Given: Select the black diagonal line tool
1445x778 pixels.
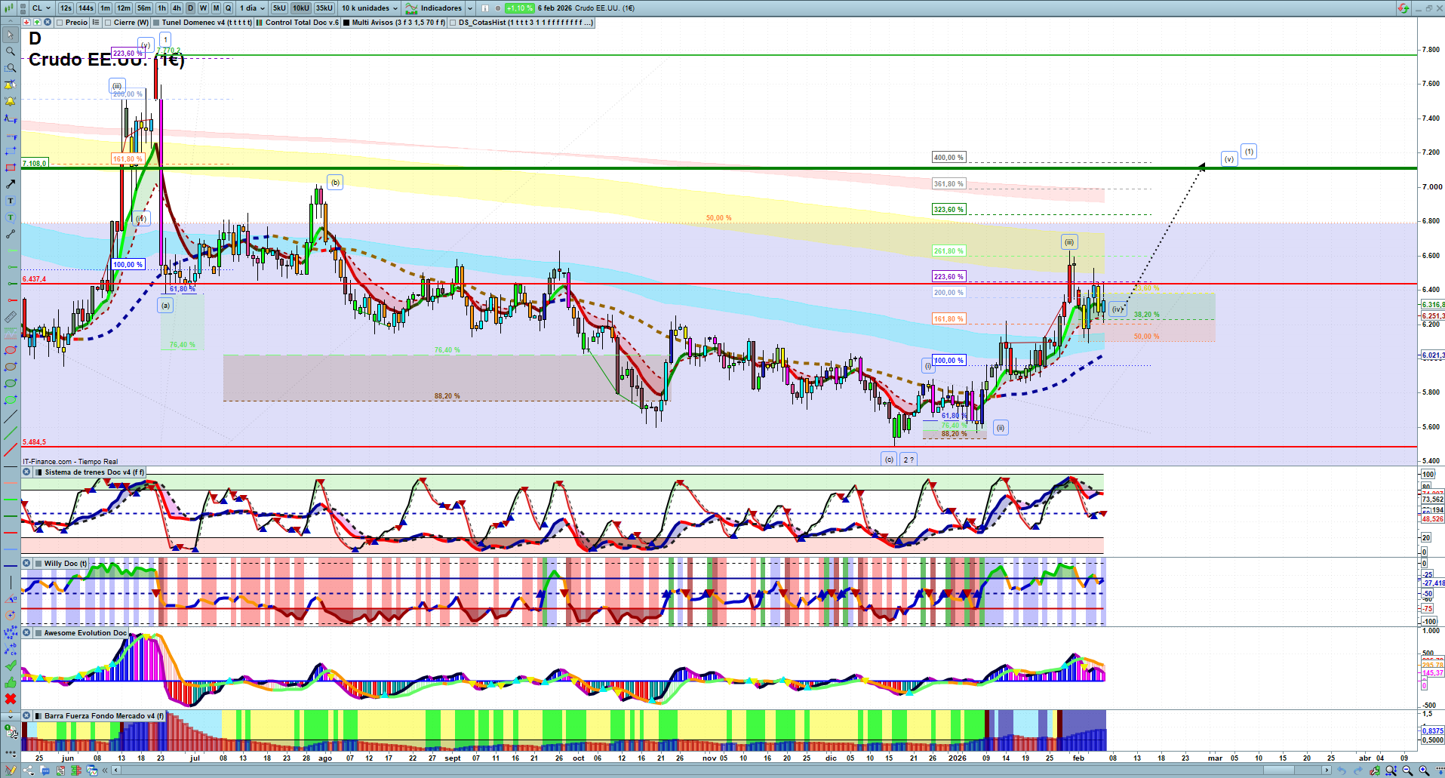Looking at the screenshot, I should tap(11, 417).
